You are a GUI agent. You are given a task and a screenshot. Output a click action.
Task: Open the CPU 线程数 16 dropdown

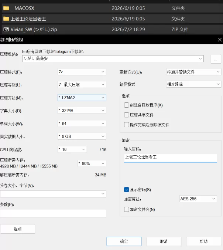(72, 149)
